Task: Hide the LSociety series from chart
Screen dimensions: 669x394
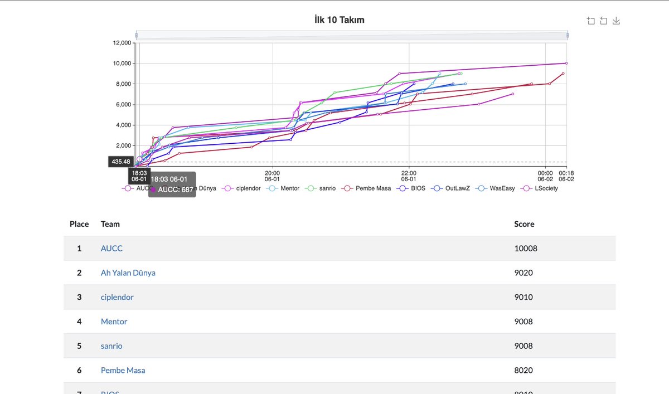Action: tap(539, 188)
